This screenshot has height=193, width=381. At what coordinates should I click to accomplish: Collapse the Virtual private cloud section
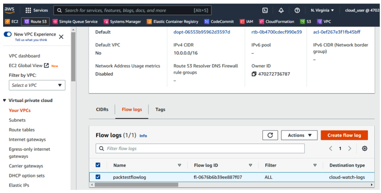tap(4, 100)
